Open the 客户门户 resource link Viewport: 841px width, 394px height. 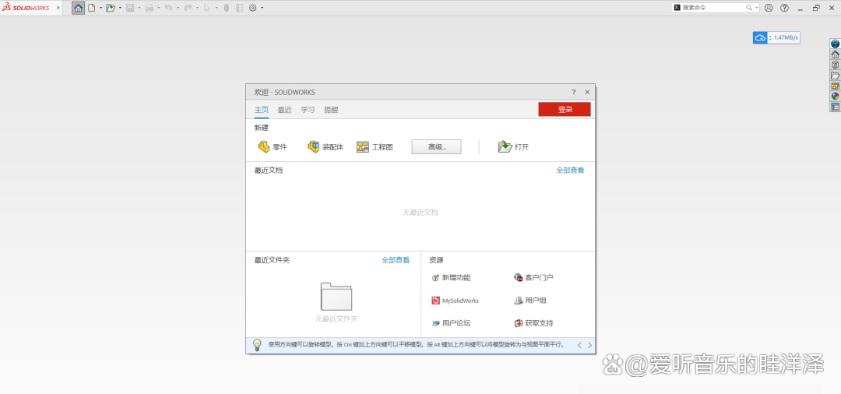coord(533,278)
